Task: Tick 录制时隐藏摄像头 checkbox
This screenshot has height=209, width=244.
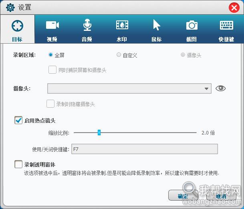Action: [50, 104]
